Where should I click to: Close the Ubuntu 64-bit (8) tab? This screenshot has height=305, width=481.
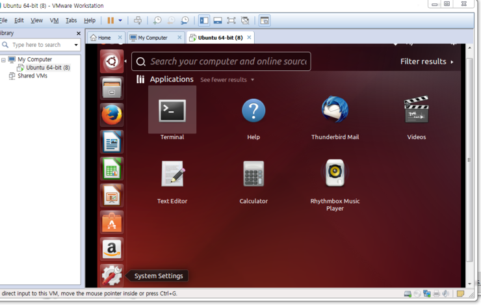249,38
